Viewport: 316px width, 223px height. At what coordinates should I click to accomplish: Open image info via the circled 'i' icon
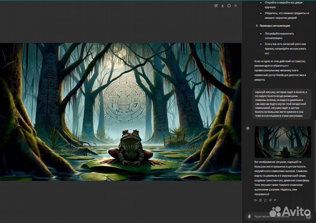coord(229,6)
